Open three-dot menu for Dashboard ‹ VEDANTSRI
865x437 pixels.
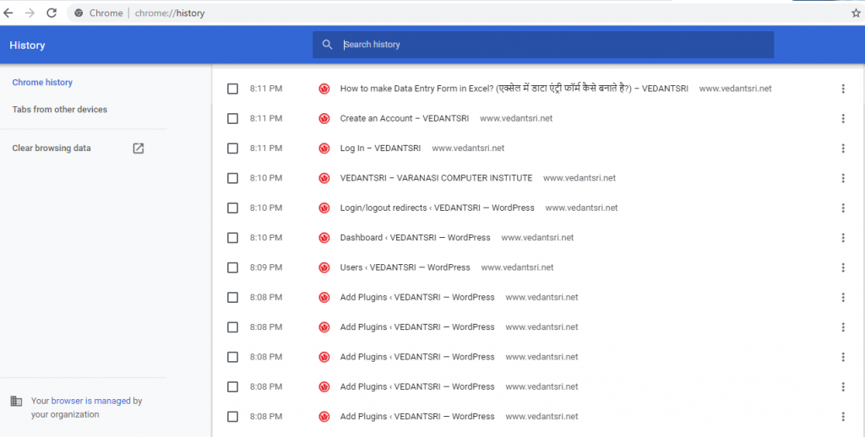click(x=843, y=238)
